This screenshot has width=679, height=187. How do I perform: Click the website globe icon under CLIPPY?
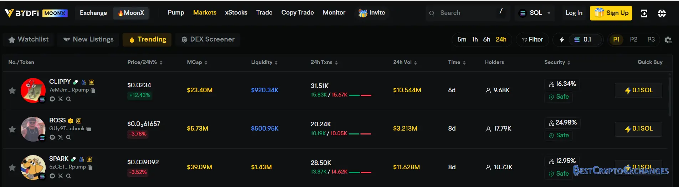52,99
